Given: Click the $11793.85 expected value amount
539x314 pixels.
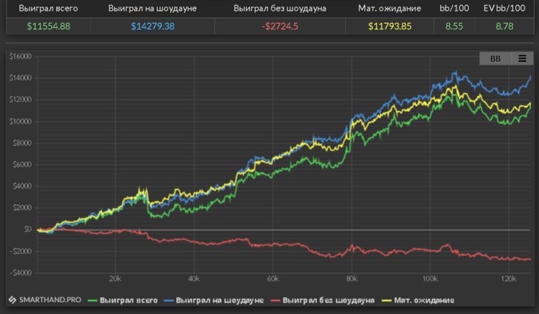Looking at the screenshot, I should tap(389, 26).
